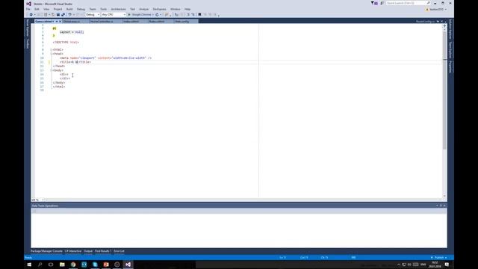Image resolution: width=478 pixels, height=269 pixels.
Task: Click the bookmark toolbar icon
Action: [199, 15]
